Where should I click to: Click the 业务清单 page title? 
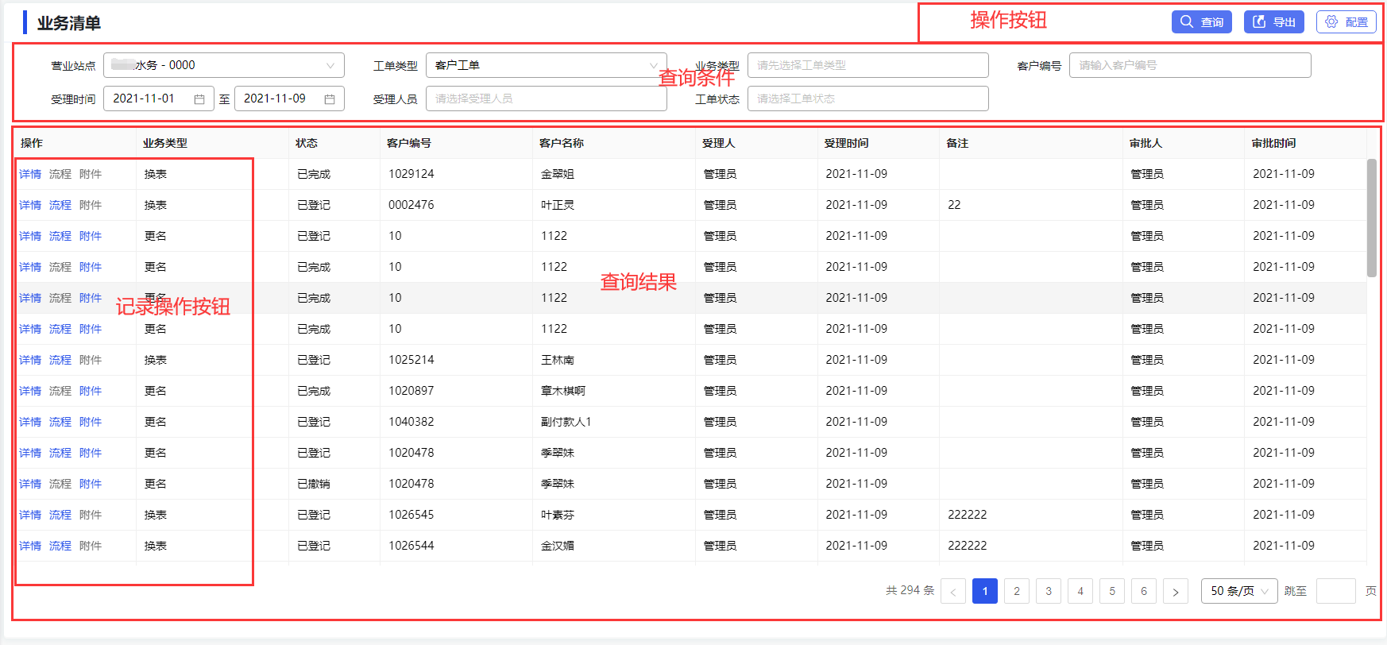tap(69, 23)
